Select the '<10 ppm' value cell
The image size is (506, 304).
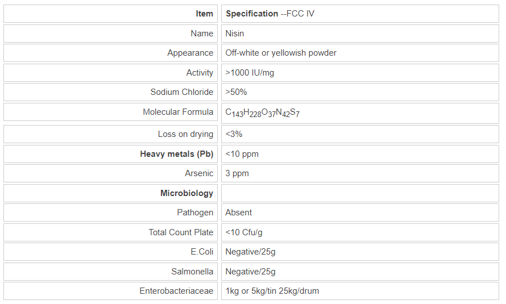pos(242,154)
